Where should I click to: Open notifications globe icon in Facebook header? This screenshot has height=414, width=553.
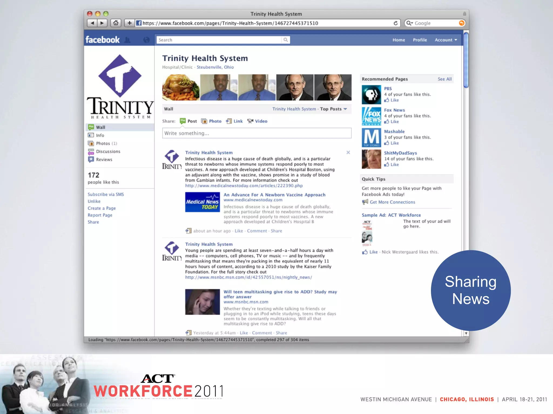point(146,40)
